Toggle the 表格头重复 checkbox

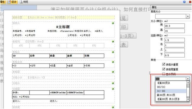coord(164,64)
